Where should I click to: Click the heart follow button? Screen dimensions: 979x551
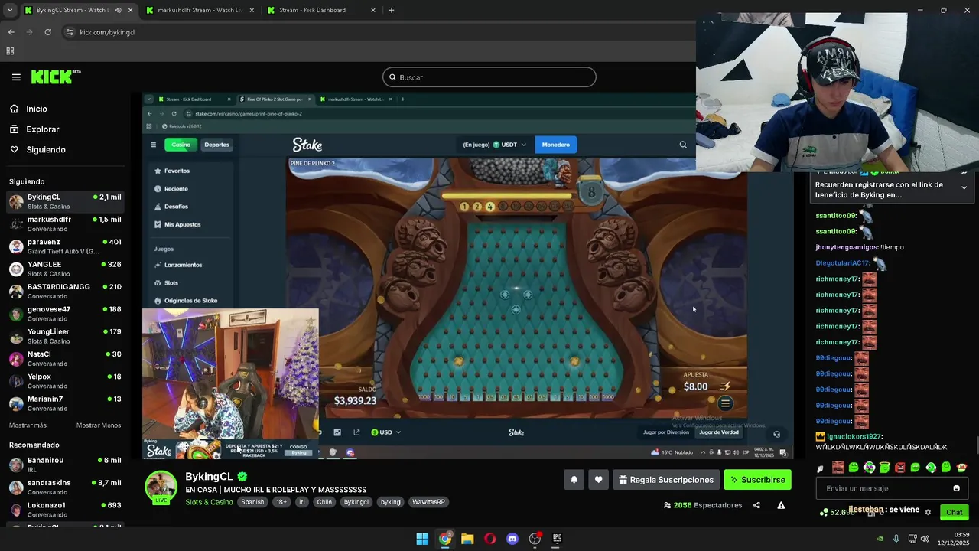[x=598, y=480]
